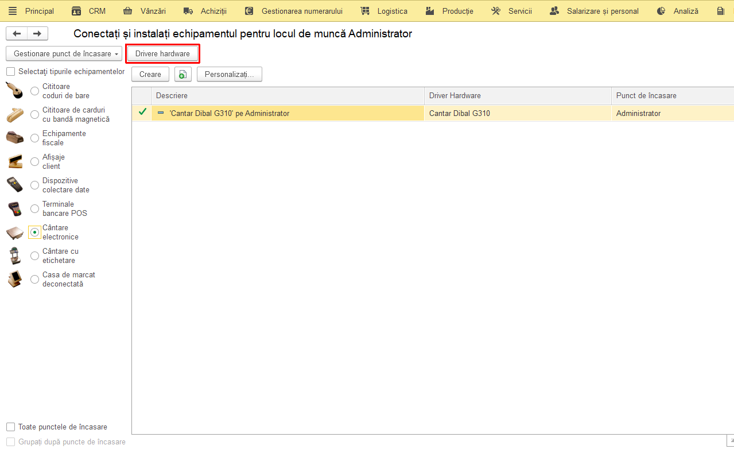
Task: Select Echipamente fiscale radio button
Action: (35, 138)
